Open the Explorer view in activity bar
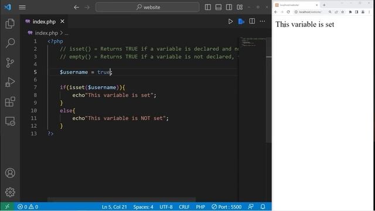The width and height of the screenshot is (375, 211). [10, 23]
